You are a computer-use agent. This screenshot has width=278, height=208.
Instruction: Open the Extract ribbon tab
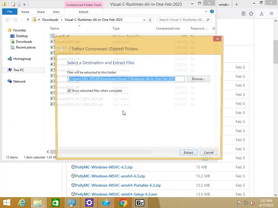(84, 12)
